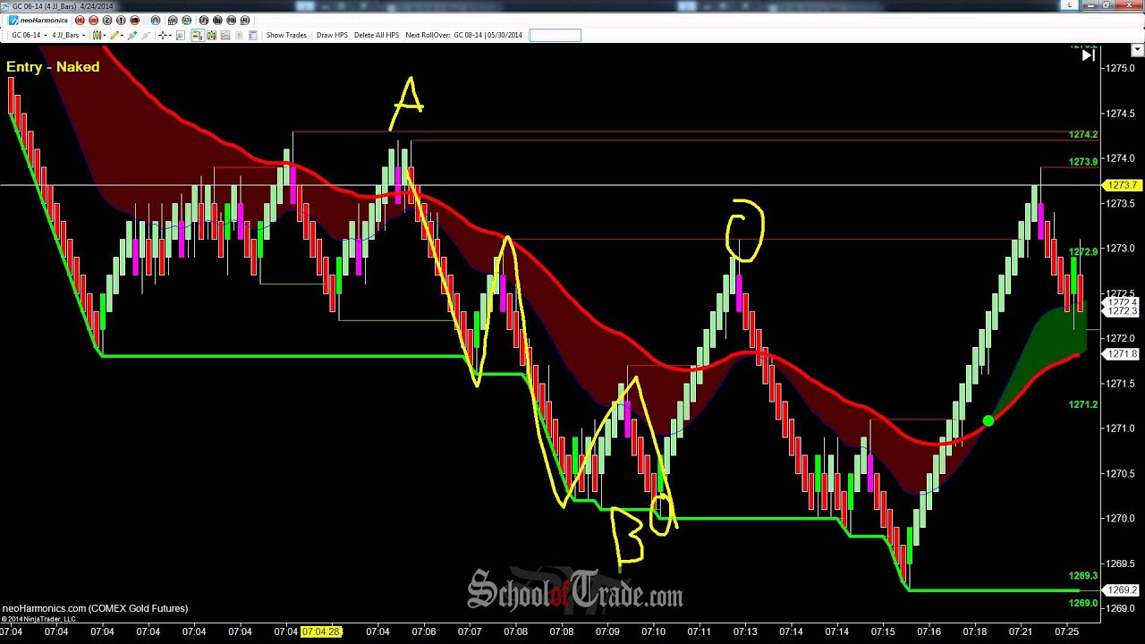The image size is (1145, 644).
Task: Click the red H circle icon
Action: coord(80,21)
